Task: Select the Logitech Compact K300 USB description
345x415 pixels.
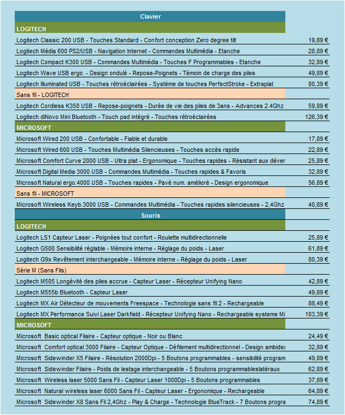Action: pyautogui.click(x=139, y=62)
